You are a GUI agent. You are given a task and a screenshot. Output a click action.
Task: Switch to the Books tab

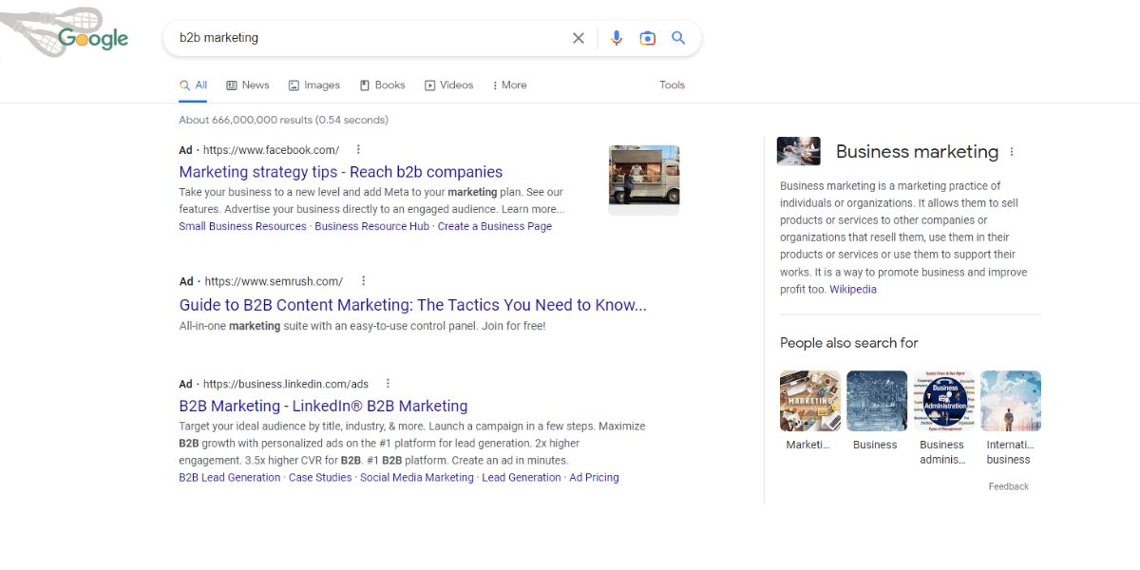(x=383, y=85)
